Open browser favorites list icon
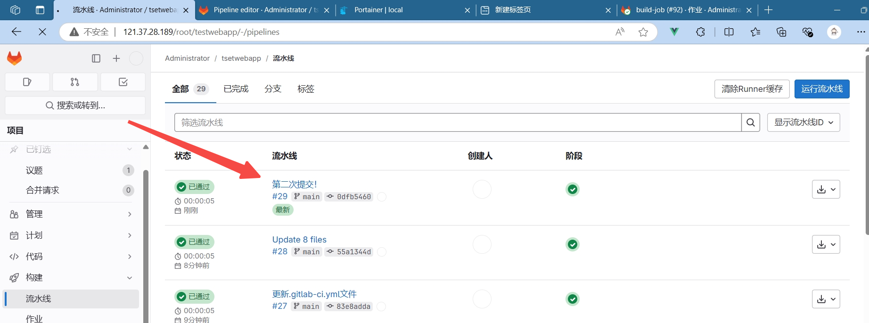The image size is (869, 323). click(755, 32)
